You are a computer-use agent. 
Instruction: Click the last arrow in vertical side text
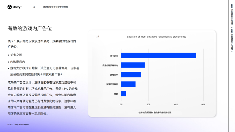232,51
